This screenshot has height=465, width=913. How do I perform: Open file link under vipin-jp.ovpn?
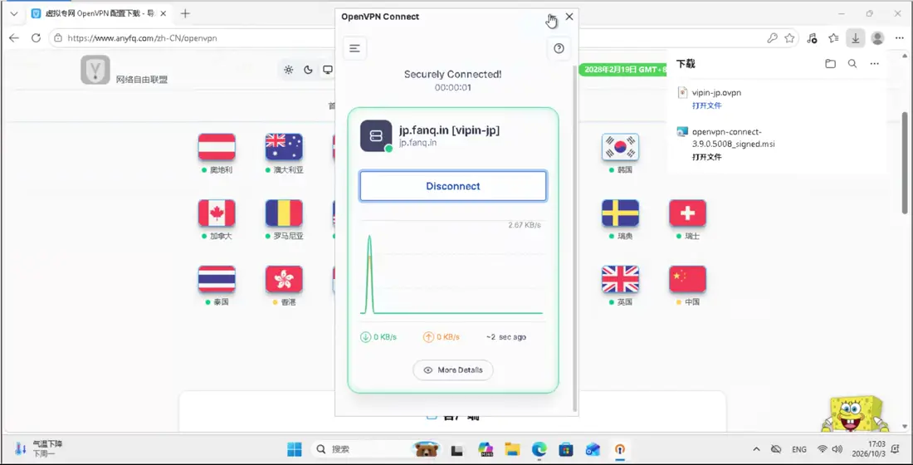pyautogui.click(x=707, y=105)
